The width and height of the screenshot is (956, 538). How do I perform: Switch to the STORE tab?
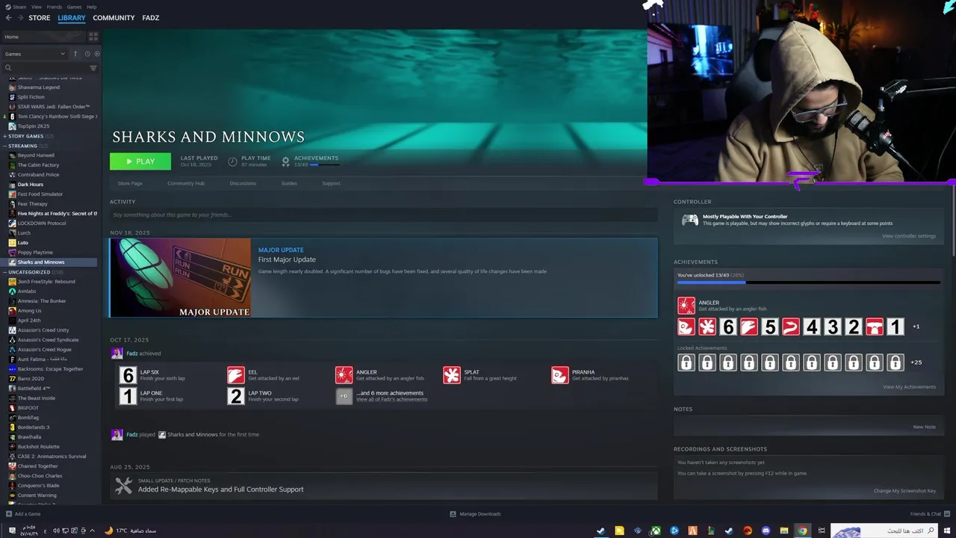point(40,18)
